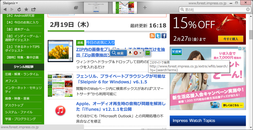The height and width of the screenshot is (130, 253).
Task: Click the tulip screenshot article thumbnail
Action: pyautogui.click(x=60, y=51)
